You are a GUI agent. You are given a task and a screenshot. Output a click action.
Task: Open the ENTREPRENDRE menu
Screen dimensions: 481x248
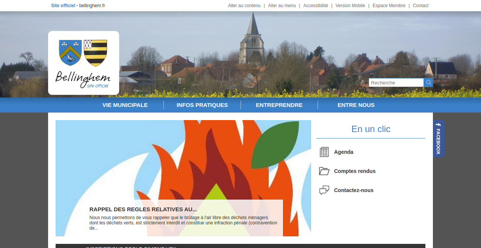[x=279, y=105]
